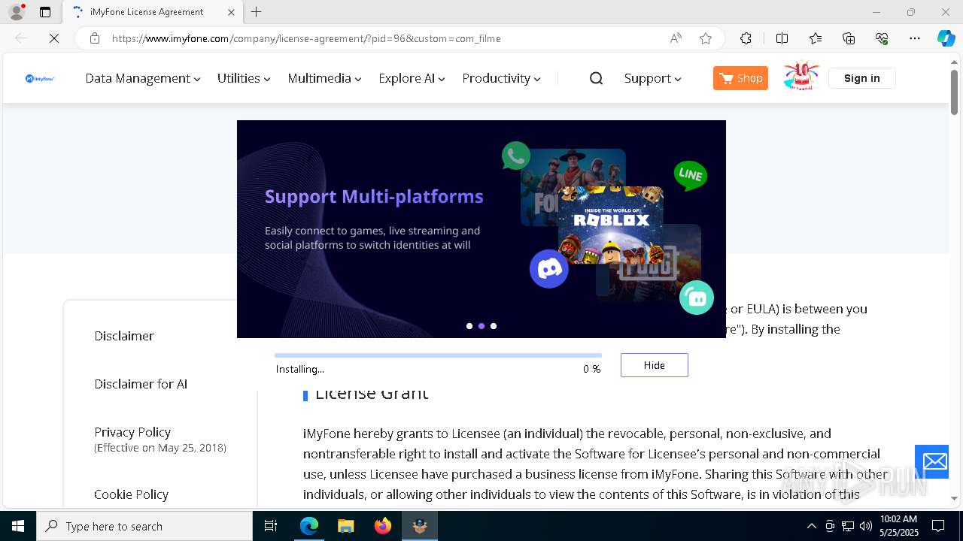Open the Cookie Policy sidebar link
Image resolution: width=963 pixels, height=541 pixels.
131,494
